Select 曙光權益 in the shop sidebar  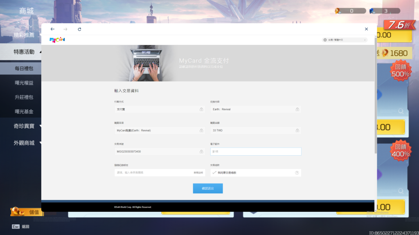pos(24,83)
